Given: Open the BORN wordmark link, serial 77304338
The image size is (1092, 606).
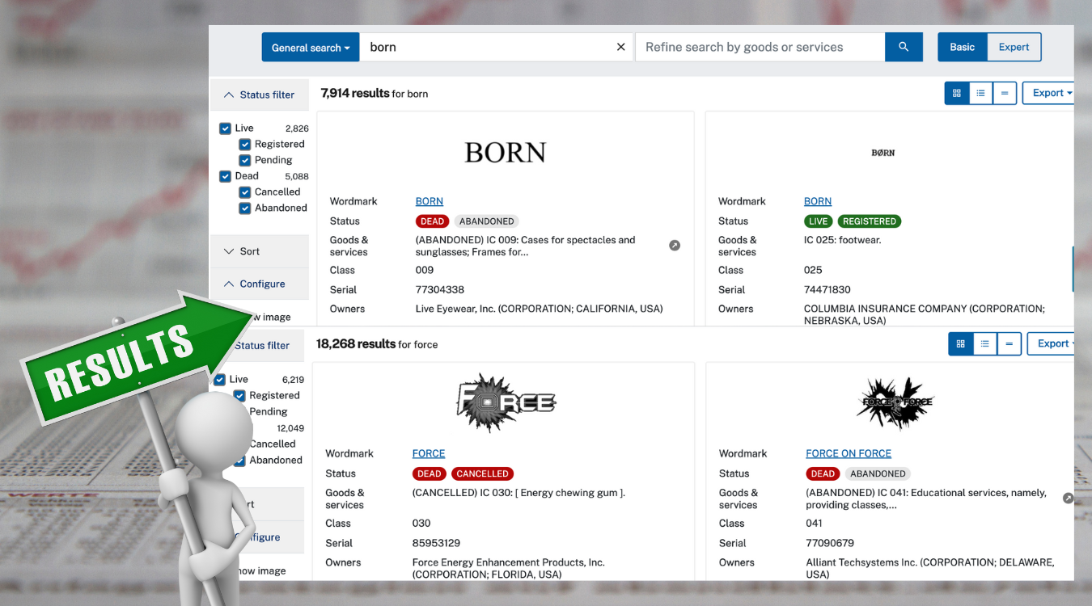Looking at the screenshot, I should 430,201.
